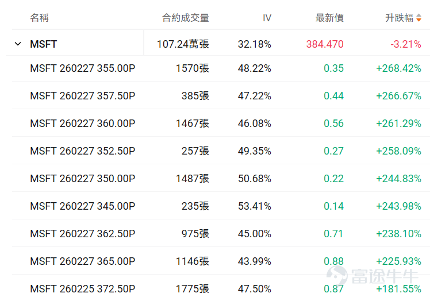Collapse the MSFT row chevron

[18, 44]
